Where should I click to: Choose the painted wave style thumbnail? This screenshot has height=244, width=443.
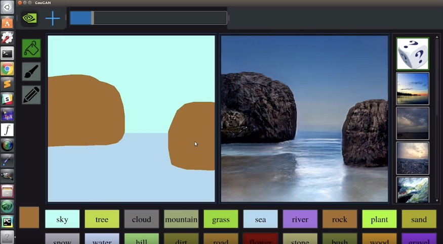[x=413, y=190]
